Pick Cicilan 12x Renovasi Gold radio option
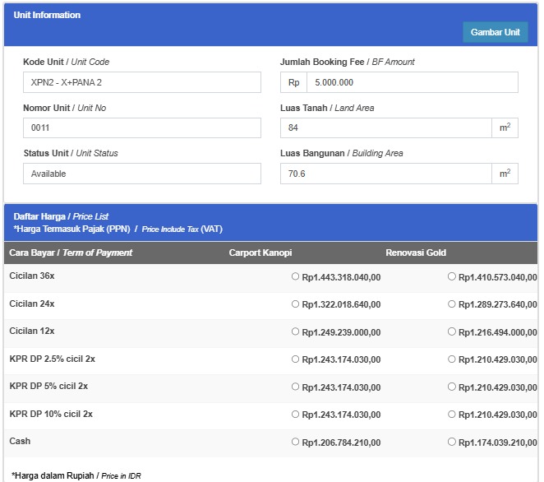 click(x=451, y=331)
